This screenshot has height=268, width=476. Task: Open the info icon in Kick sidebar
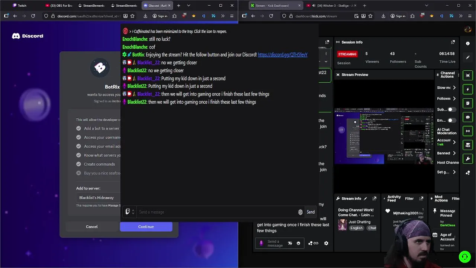click(x=468, y=44)
